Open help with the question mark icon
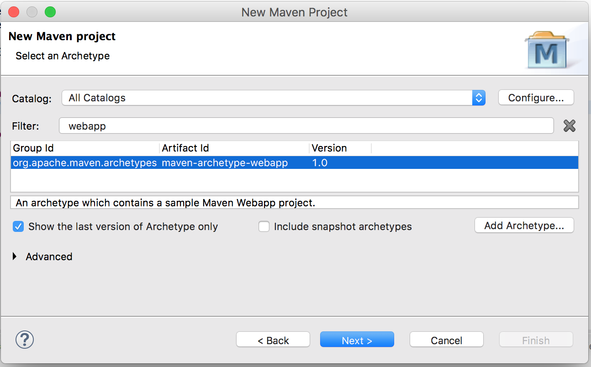The height and width of the screenshot is (367, 591). coord(25,340)
